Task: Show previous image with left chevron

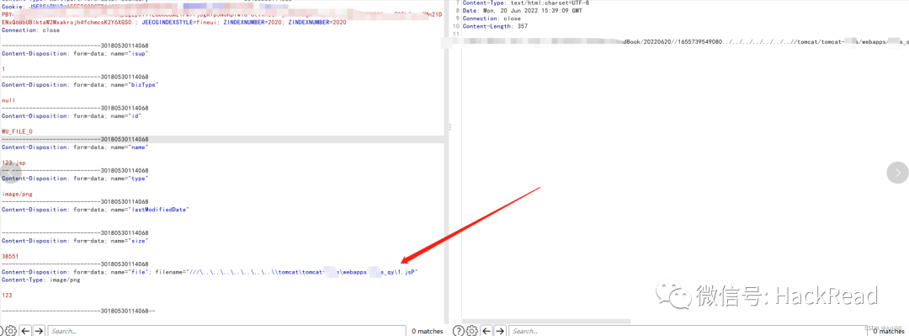Action: point(10,173)
